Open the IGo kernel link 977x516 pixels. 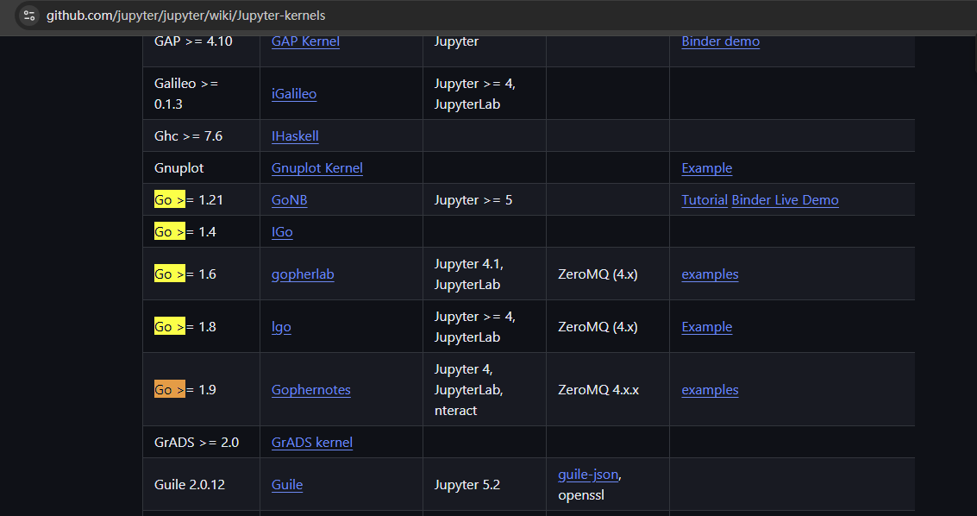(x=282, y=232)
